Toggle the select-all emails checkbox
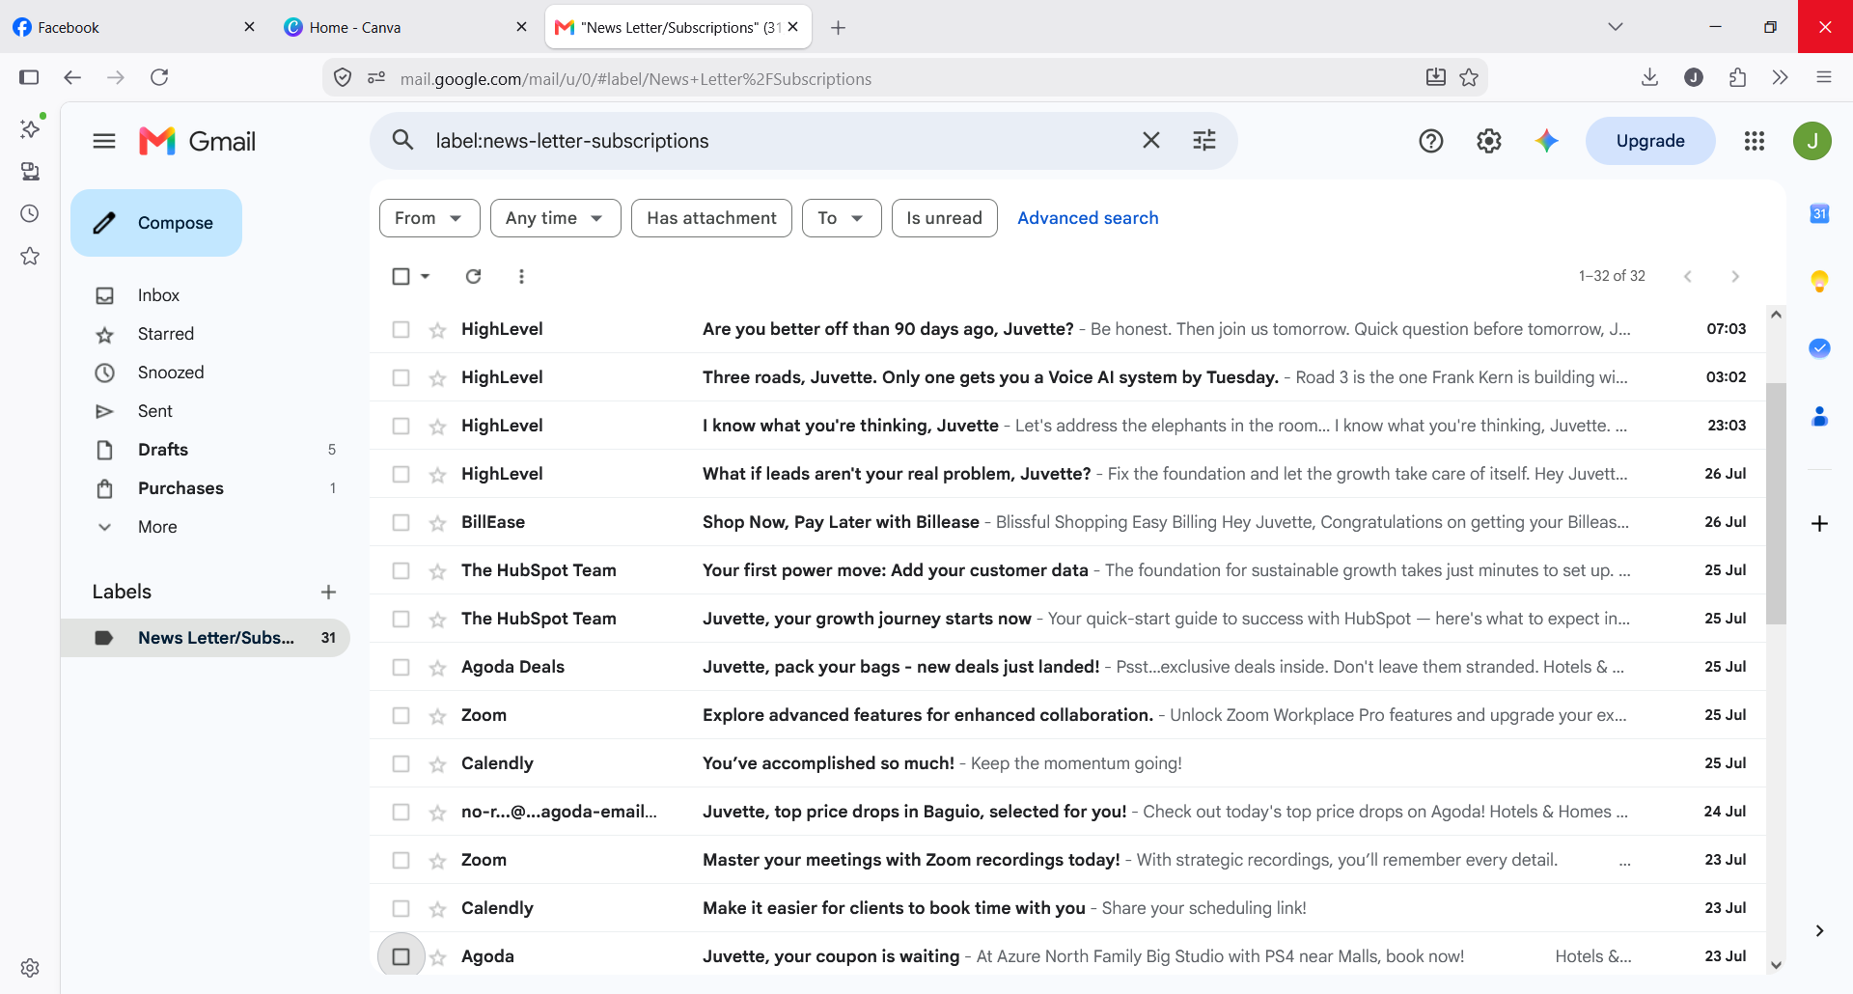 (401, 276)
